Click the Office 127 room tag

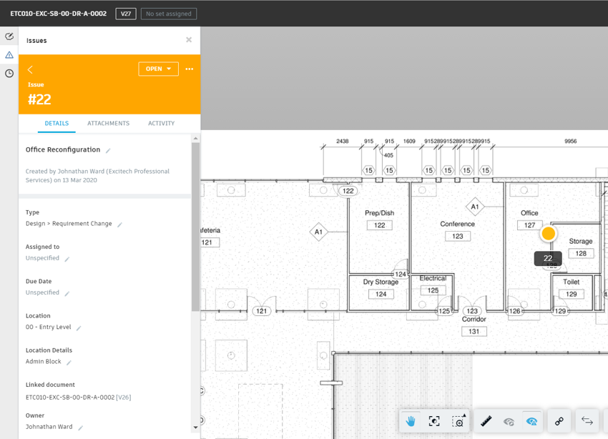529,225
